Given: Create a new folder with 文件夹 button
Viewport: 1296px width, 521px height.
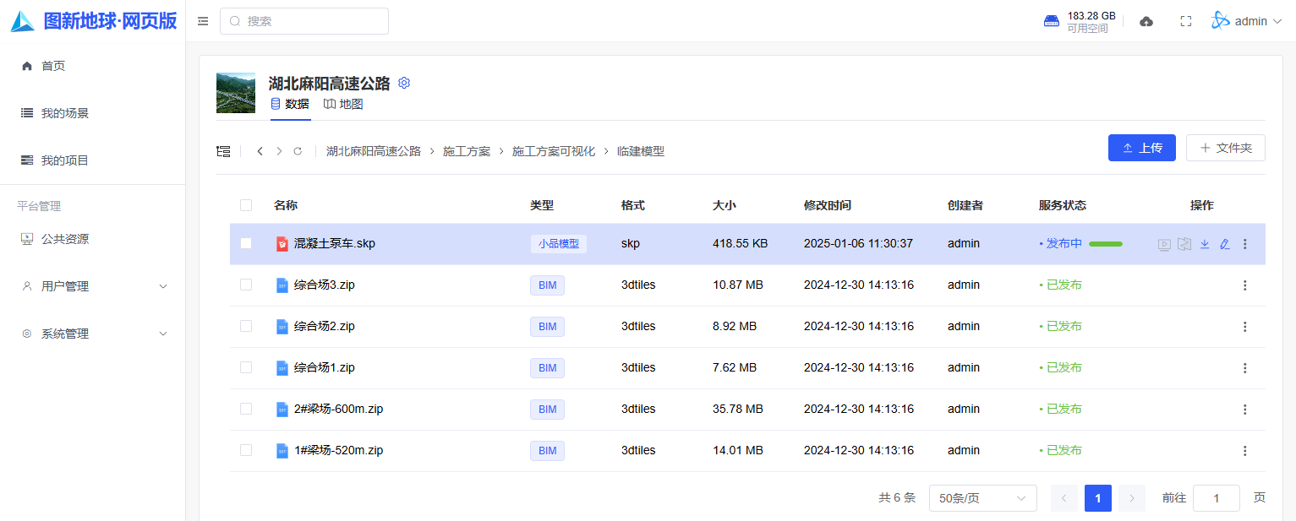Looking at the screenshot, I should click(x=1225, y=148).
